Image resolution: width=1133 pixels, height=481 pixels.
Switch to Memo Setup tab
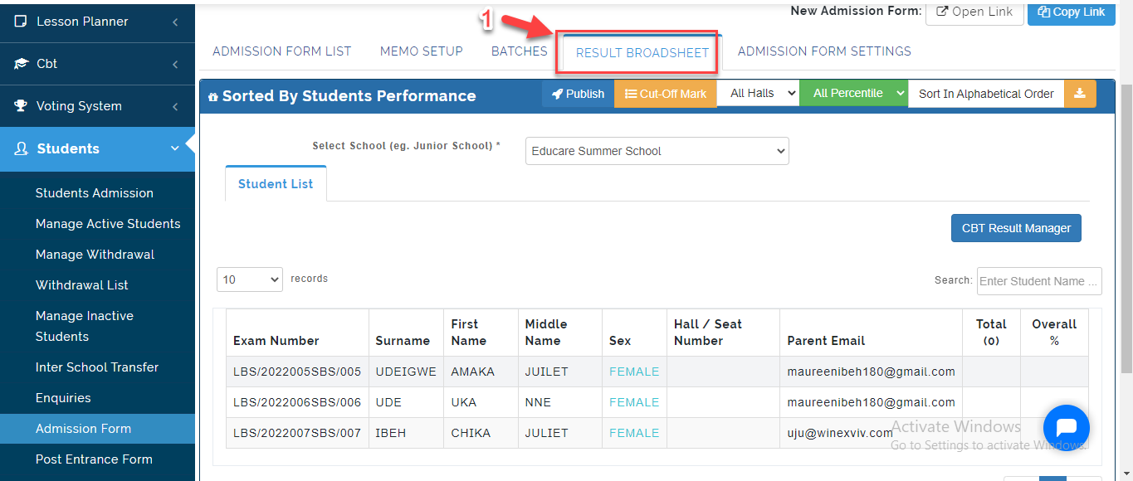point(422,51)
